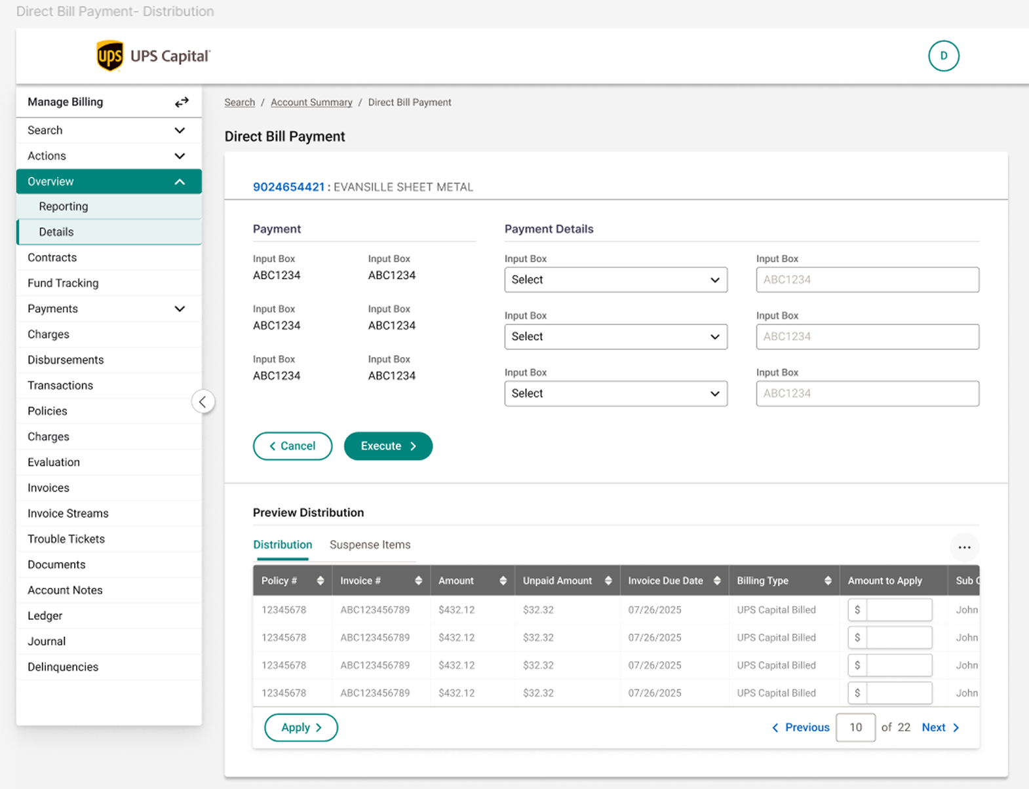Sort by Invoice # column arrows

point(418,581)
